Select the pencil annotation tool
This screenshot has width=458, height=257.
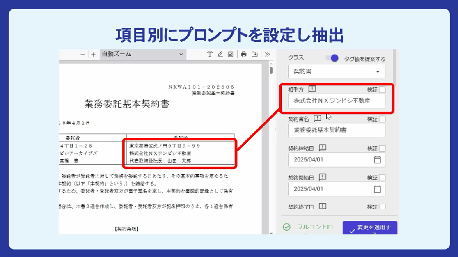pos(220,54)
